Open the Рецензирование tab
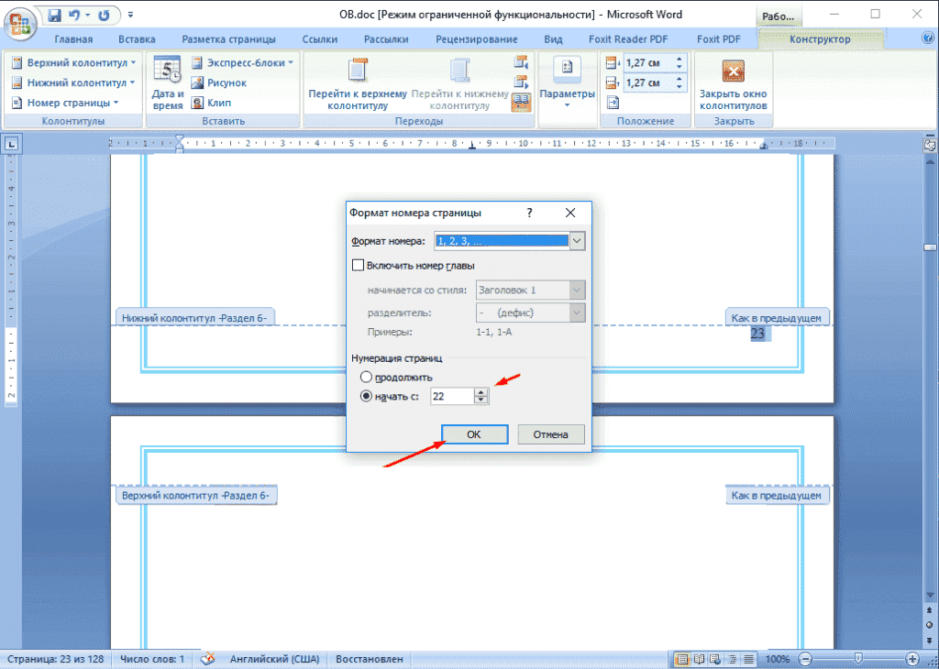The width and height of the screenshot is (939, 669). (476, 39)
